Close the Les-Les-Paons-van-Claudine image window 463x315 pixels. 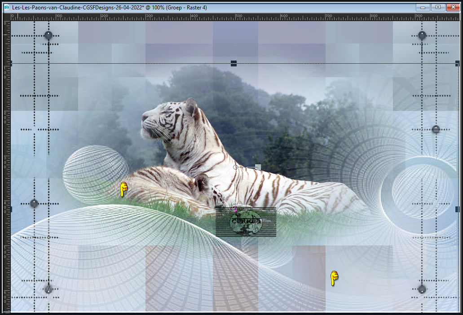(x=453, y=7)
